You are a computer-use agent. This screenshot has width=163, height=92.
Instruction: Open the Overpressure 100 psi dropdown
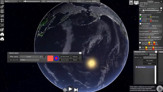(x=157, y=26)
